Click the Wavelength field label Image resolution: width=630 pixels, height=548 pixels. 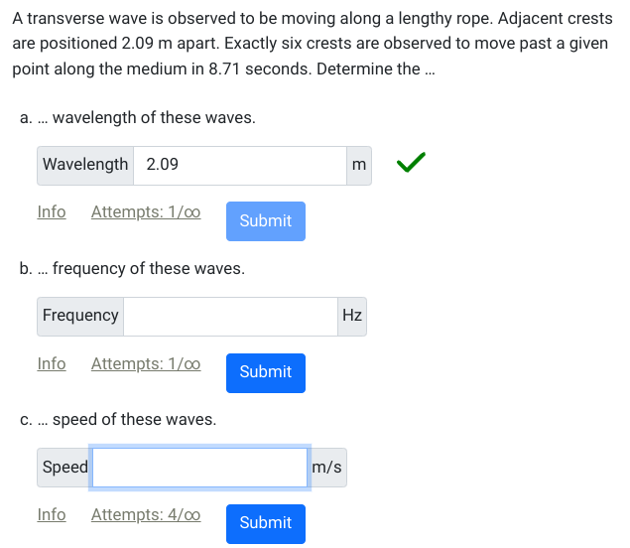85,166
